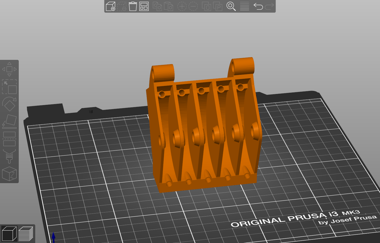Select the Scale tool

coord(9,87)
